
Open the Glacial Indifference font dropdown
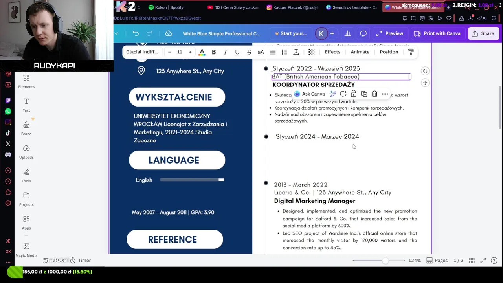coord(142,52)
